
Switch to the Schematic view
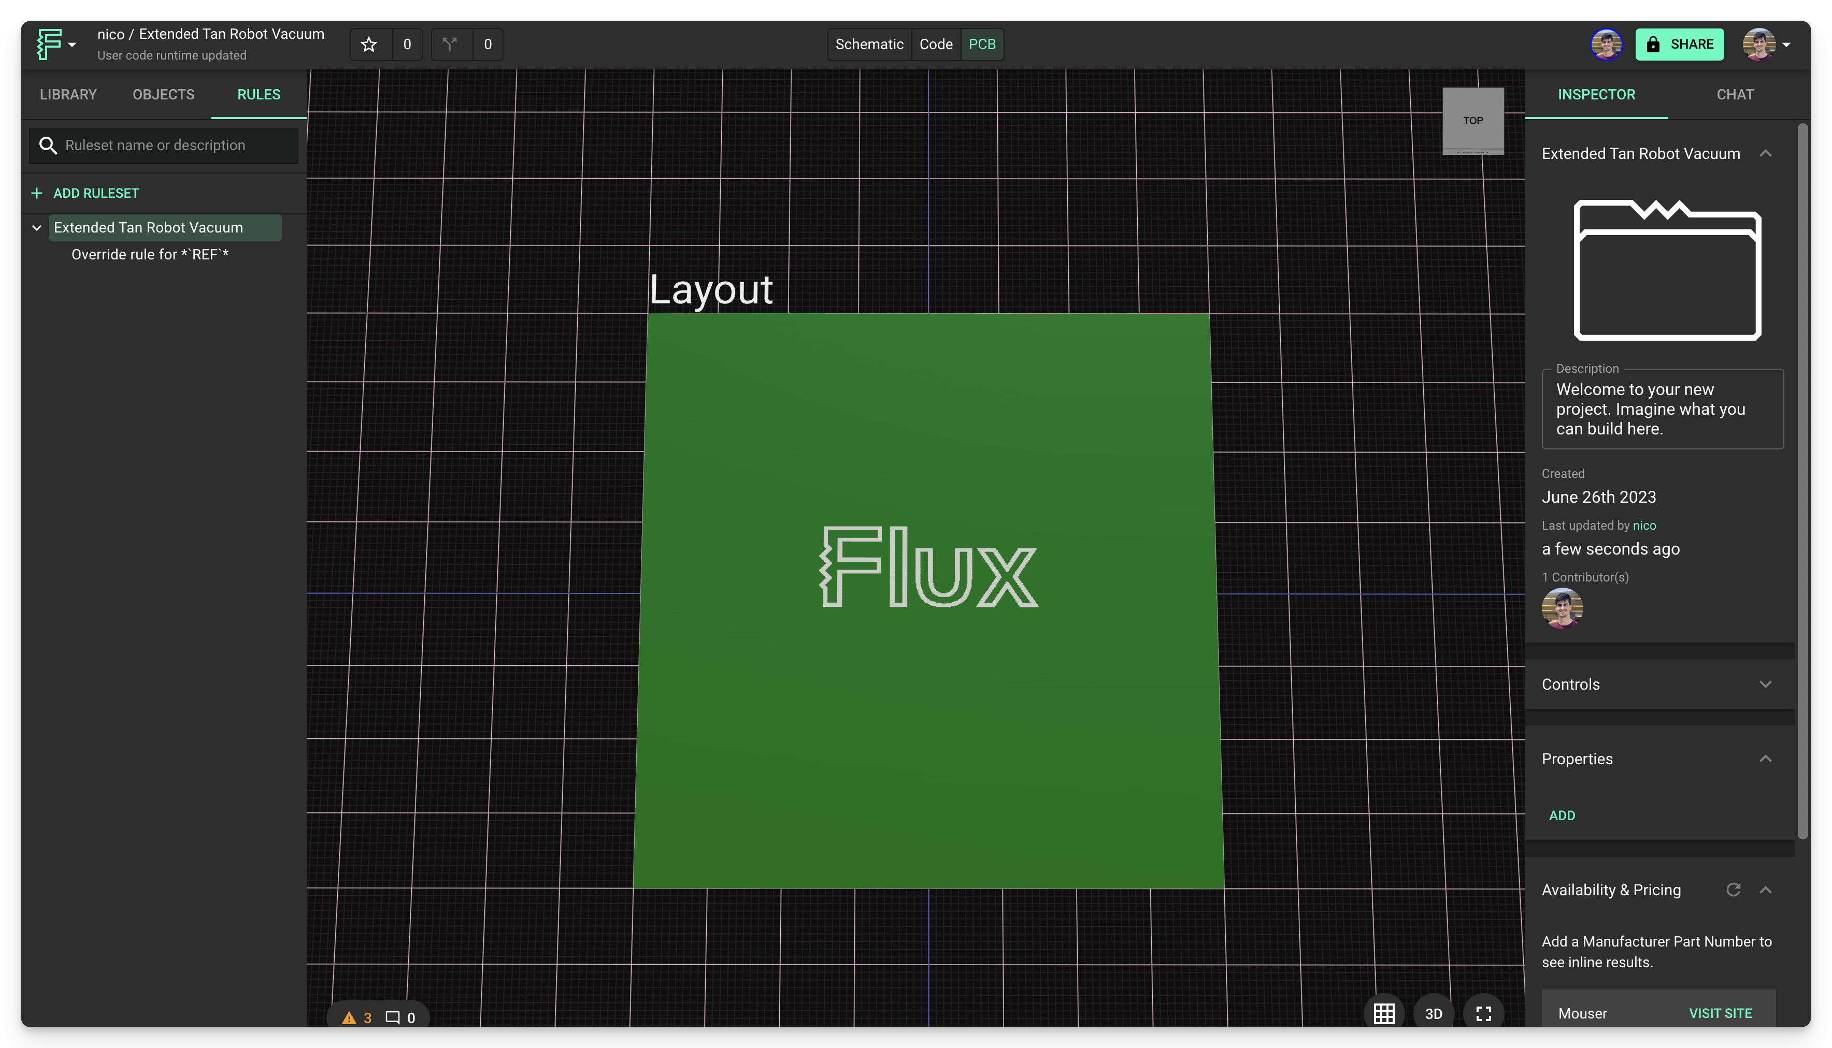(x=869, y=45)
